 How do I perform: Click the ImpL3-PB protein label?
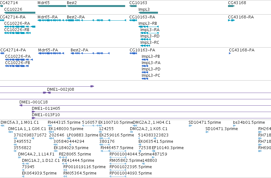click(151, 56)
